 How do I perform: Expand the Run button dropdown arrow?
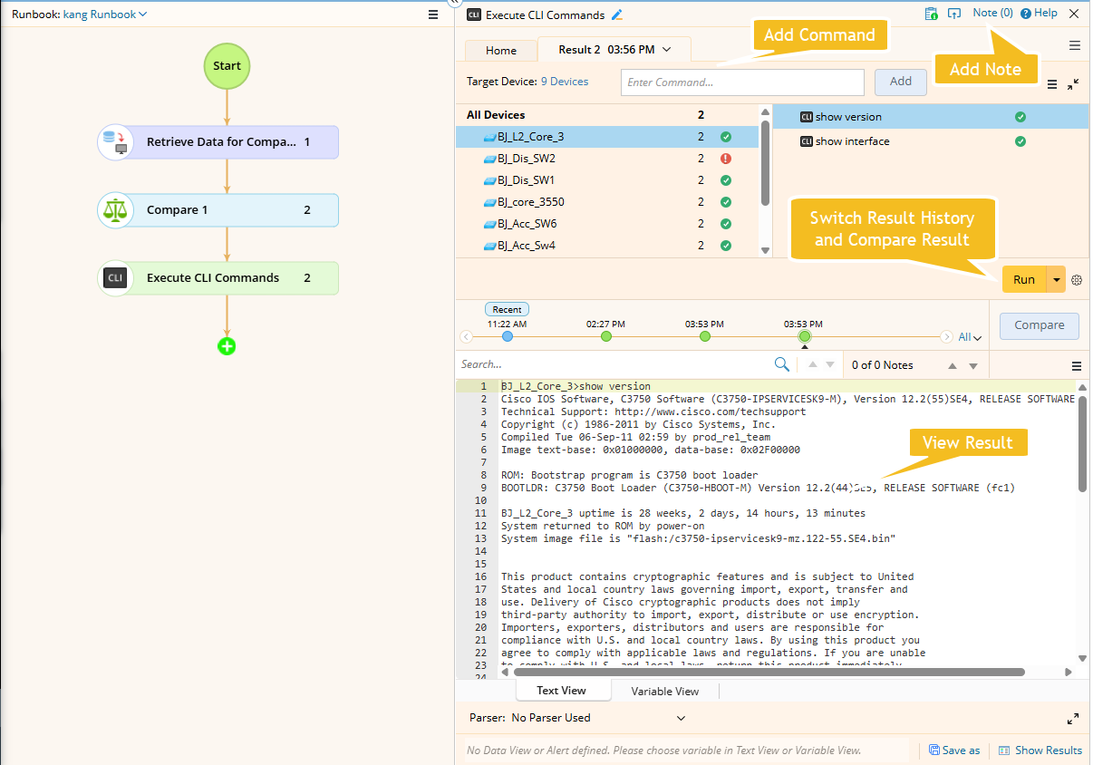(x=1056, y=280)
